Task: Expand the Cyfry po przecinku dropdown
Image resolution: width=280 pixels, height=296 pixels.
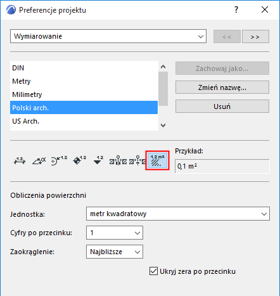Action: coord(115,233)
